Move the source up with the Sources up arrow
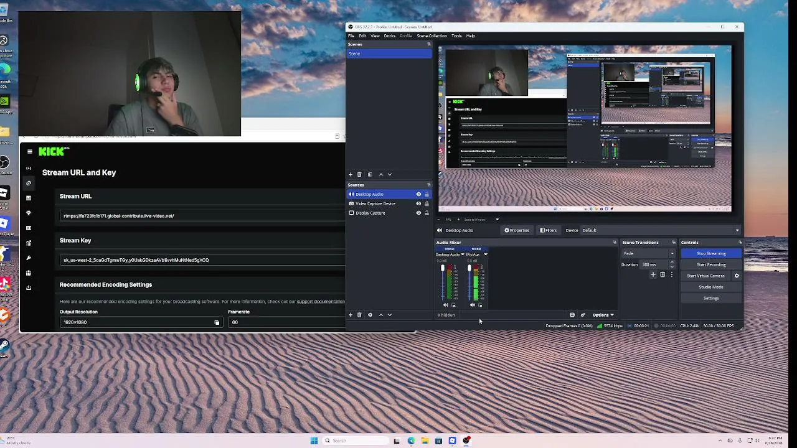 381,315
